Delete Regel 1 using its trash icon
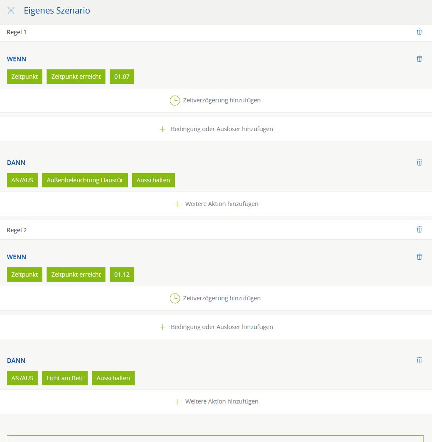Image resolution: width=432 pixels, height=442 pixels. click(419, 32)
